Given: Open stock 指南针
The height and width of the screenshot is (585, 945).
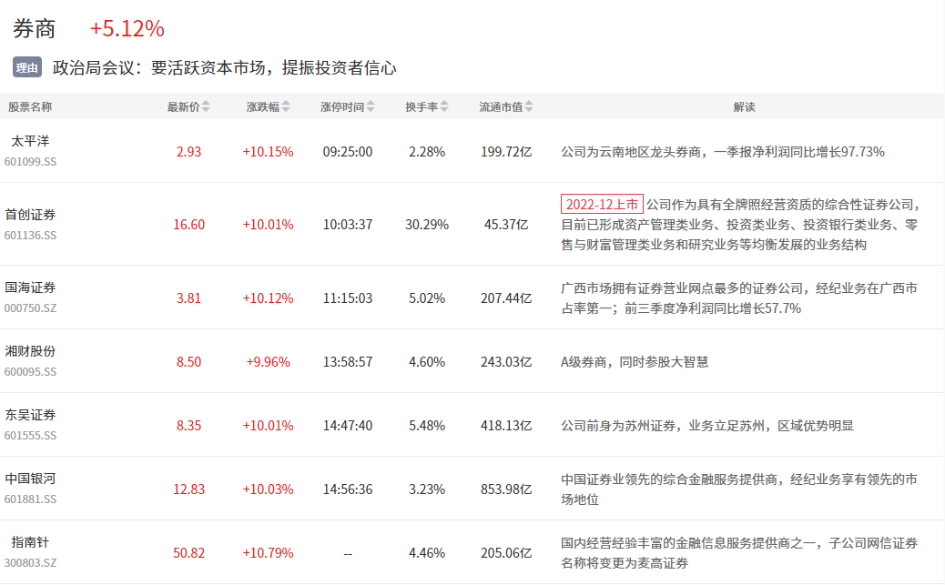Looking at the screenshot, I should pyautogui.click(x=30, y=542).
